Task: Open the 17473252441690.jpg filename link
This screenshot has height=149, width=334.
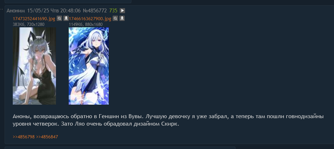Action: click(34, 19)
